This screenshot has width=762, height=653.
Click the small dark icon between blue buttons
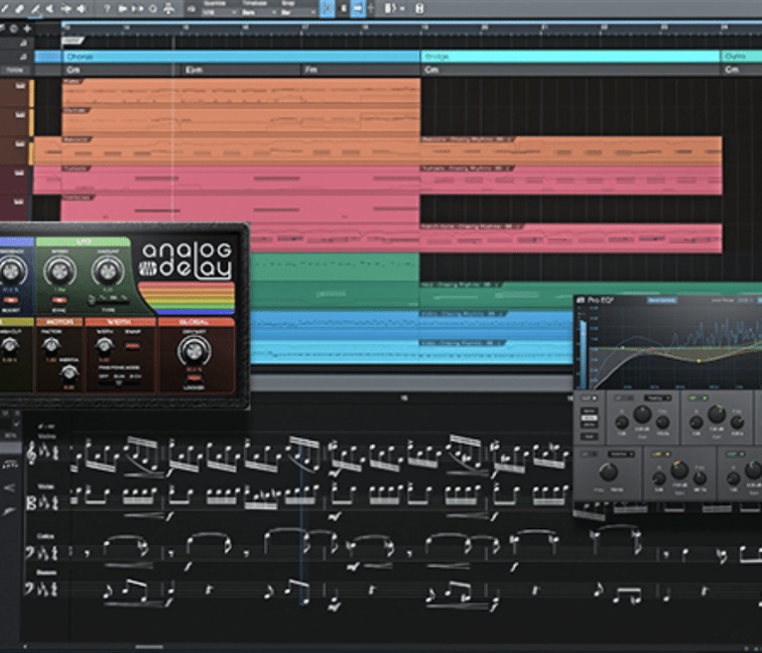(x=343, y=8)
